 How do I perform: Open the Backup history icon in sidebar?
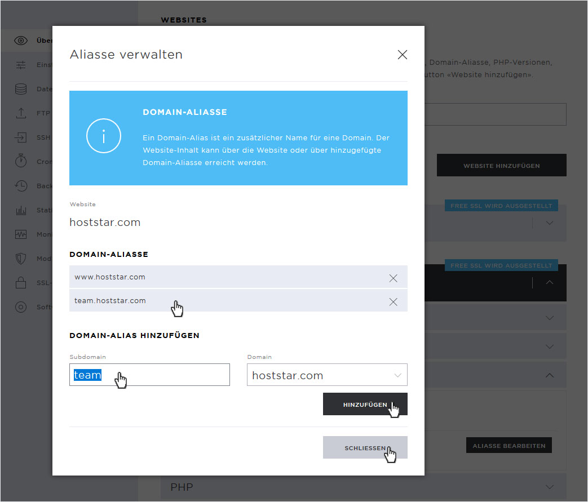coord(21,185)
